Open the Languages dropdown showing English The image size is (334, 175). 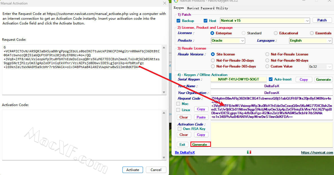pyautogui.click(x=329, y=41)
